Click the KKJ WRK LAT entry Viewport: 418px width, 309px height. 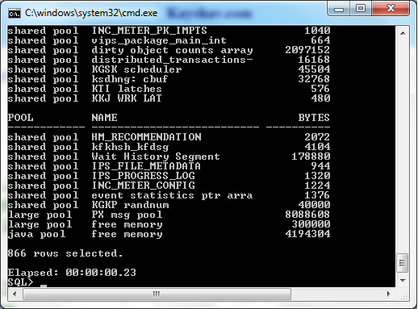coord(127,98)
